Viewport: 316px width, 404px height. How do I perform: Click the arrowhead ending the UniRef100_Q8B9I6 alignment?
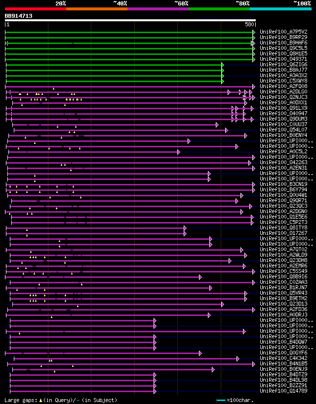200,277
